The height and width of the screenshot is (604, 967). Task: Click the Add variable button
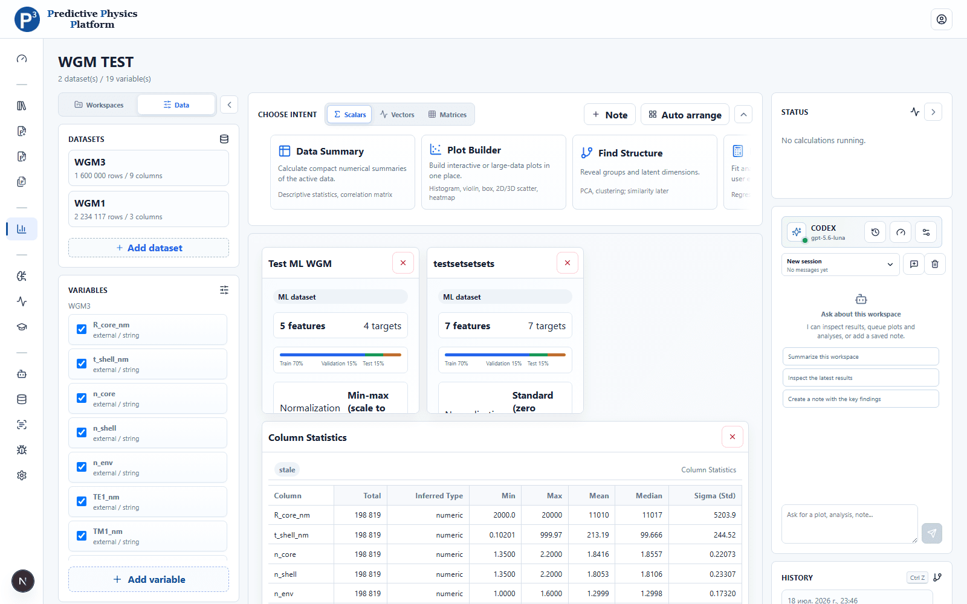tap(149, 579)
